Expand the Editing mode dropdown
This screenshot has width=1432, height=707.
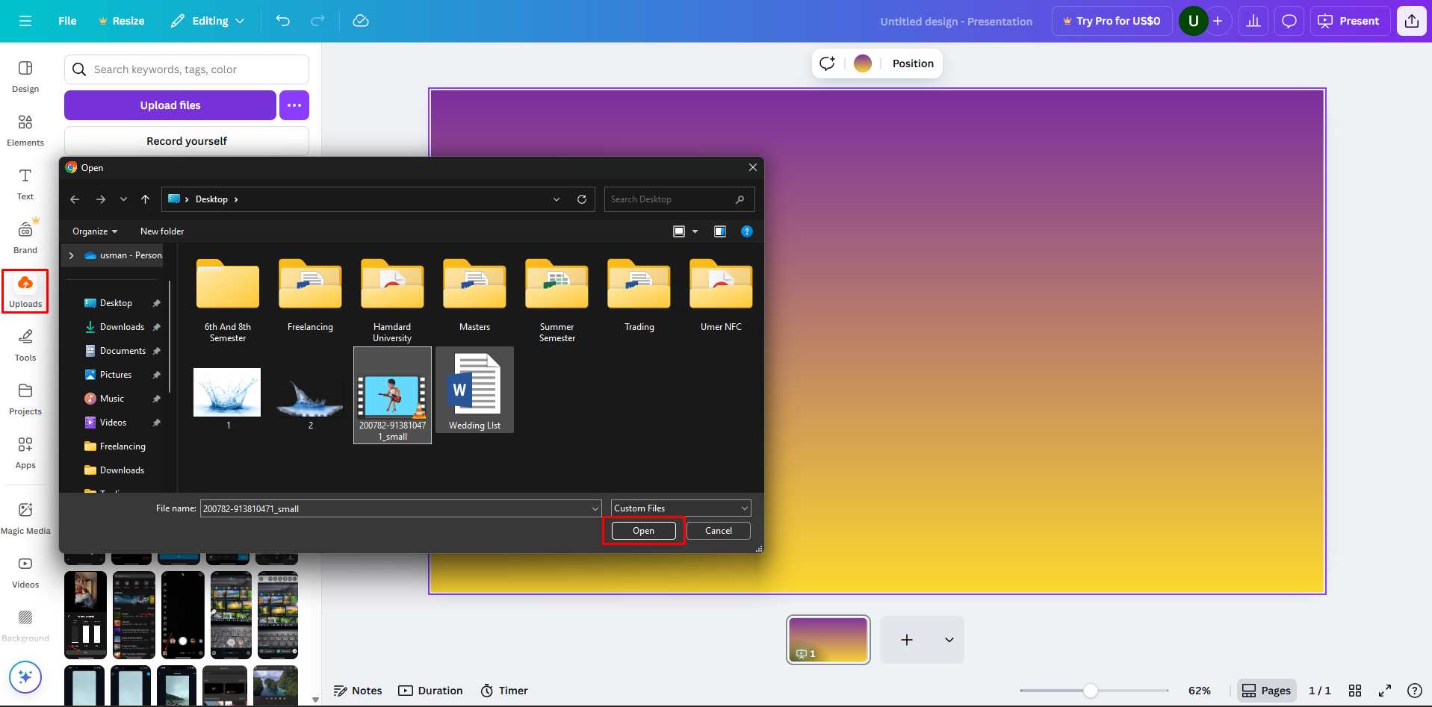click(x=207, y=21)
